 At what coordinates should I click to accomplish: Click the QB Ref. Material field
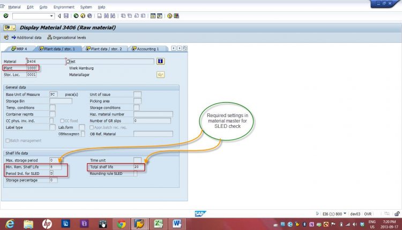click(x=153, y=134)
